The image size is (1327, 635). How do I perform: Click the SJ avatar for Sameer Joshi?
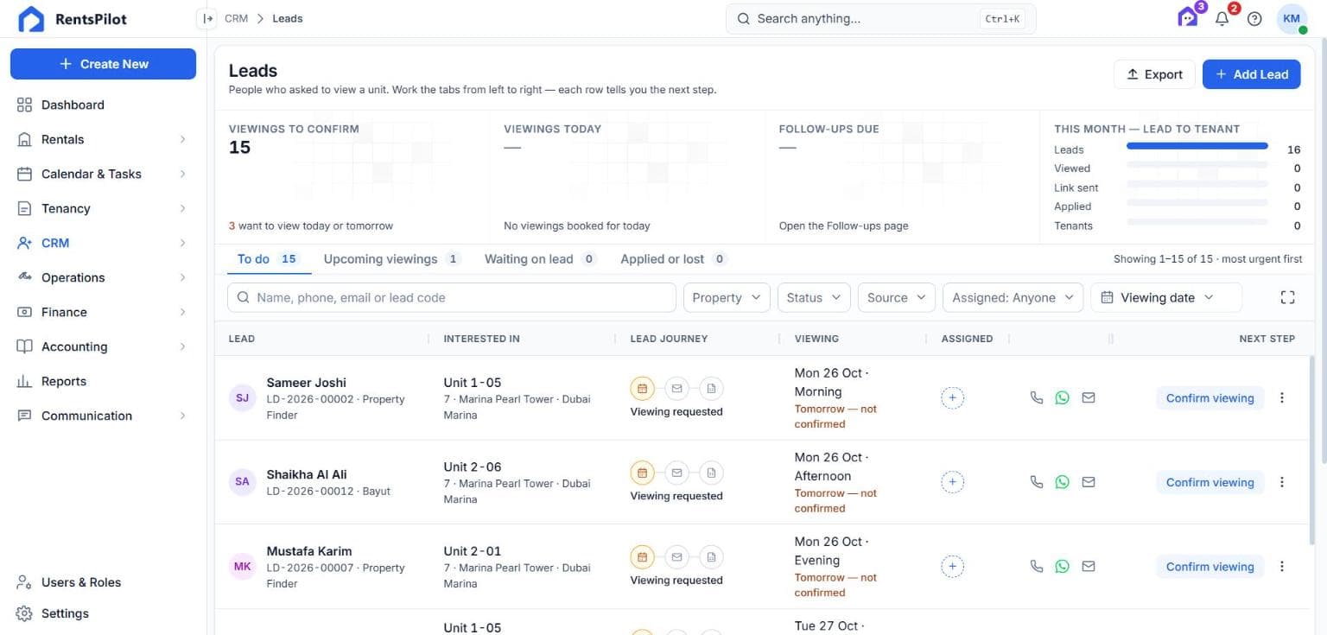(242, 397)
